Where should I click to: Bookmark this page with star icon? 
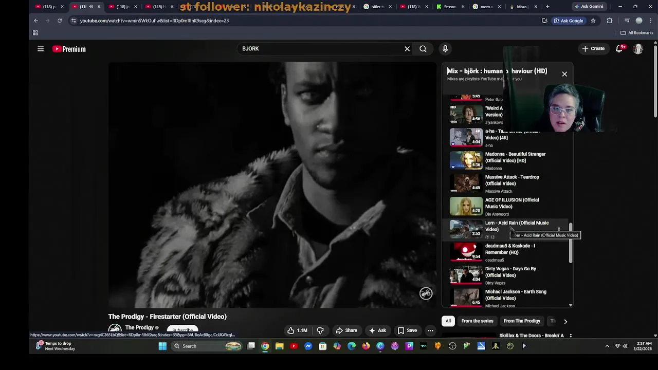click(593, 21)
